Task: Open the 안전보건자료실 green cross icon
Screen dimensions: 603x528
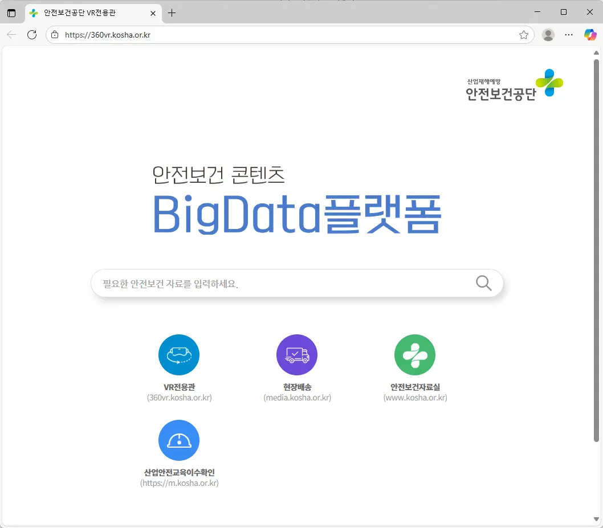Action: point(414,355)
